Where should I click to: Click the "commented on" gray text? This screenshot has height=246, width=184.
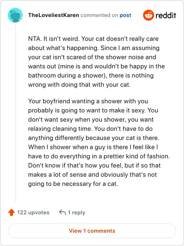tap(99, 15)
